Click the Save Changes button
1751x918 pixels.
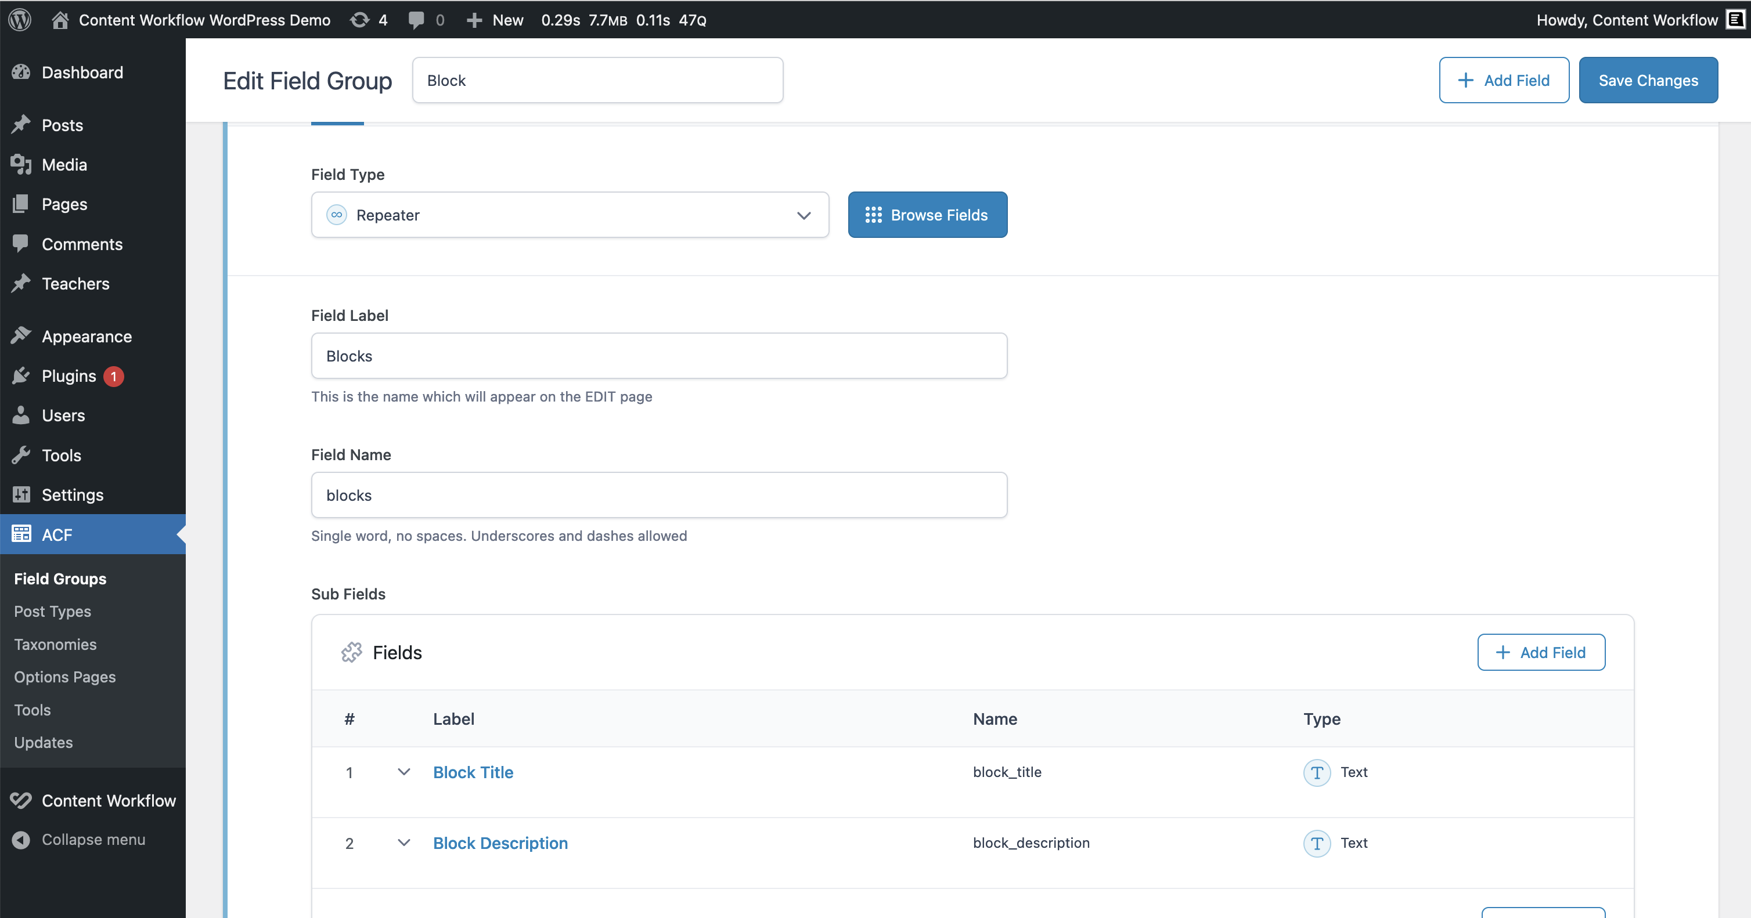click(x=1648, y=79)
